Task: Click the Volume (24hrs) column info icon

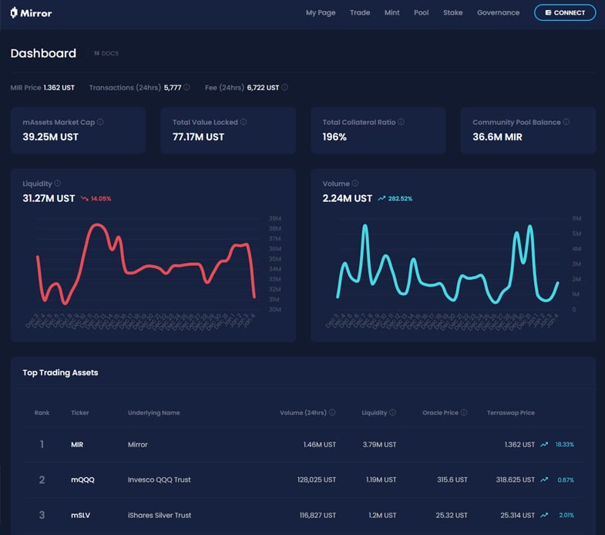Action: (332, 412)
